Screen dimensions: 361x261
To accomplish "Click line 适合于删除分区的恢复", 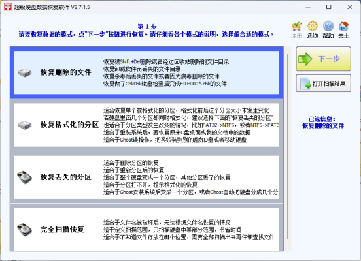I will (x=131, y=163).
